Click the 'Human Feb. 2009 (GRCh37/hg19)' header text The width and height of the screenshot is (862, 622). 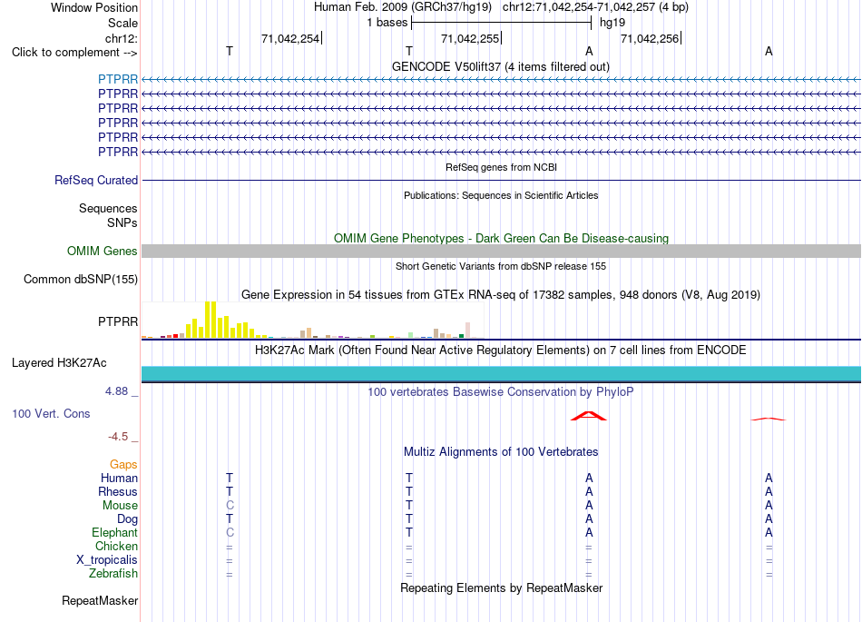pos(405,7)
